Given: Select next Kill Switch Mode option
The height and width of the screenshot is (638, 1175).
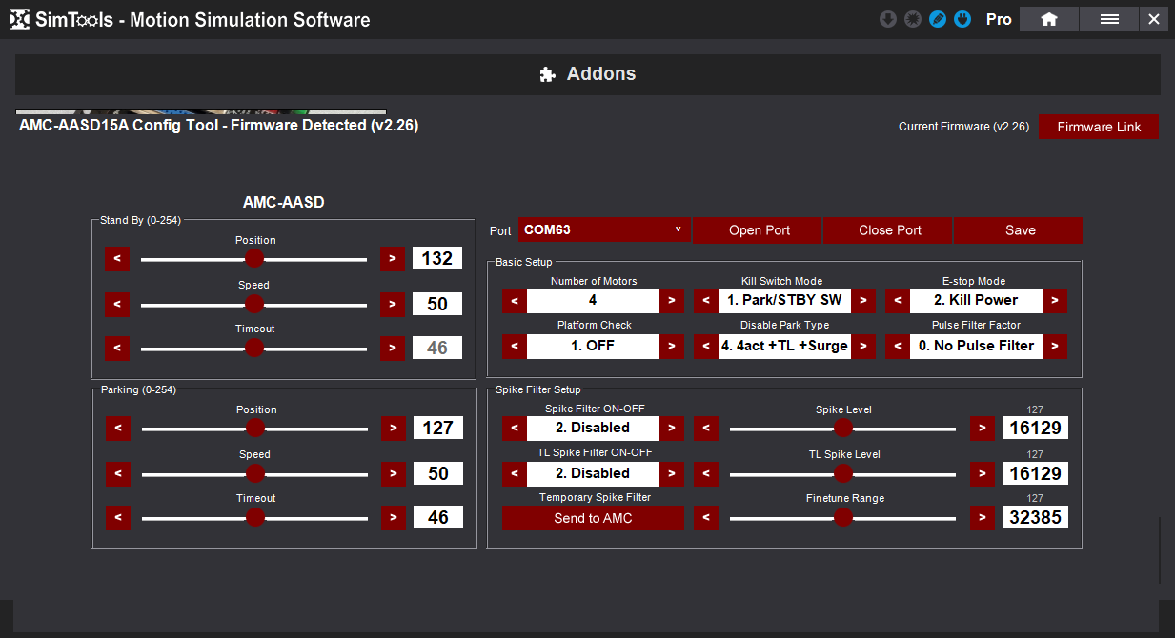Looking at the screenshot, I should point(863,301).
